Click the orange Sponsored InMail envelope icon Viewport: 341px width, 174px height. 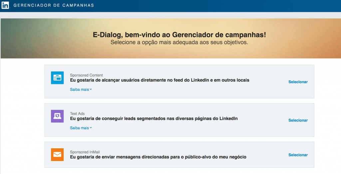57,155
